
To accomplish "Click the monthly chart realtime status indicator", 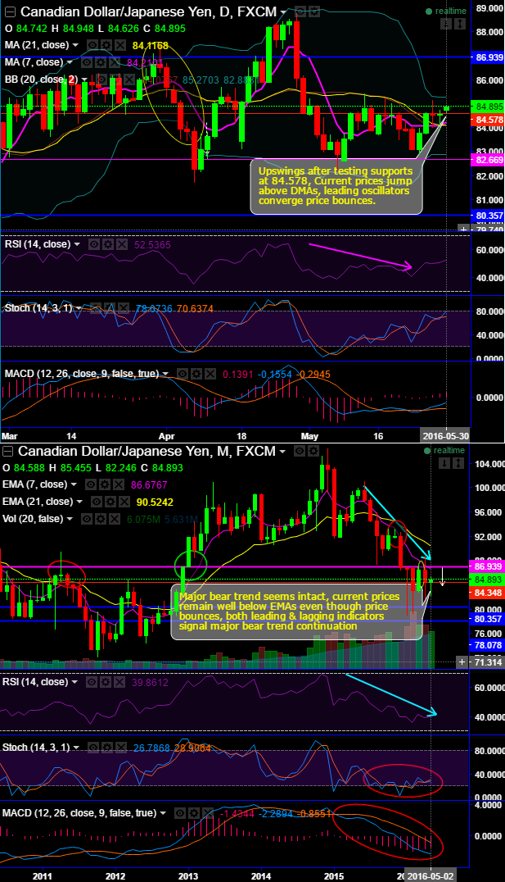I will coord(444,451).
